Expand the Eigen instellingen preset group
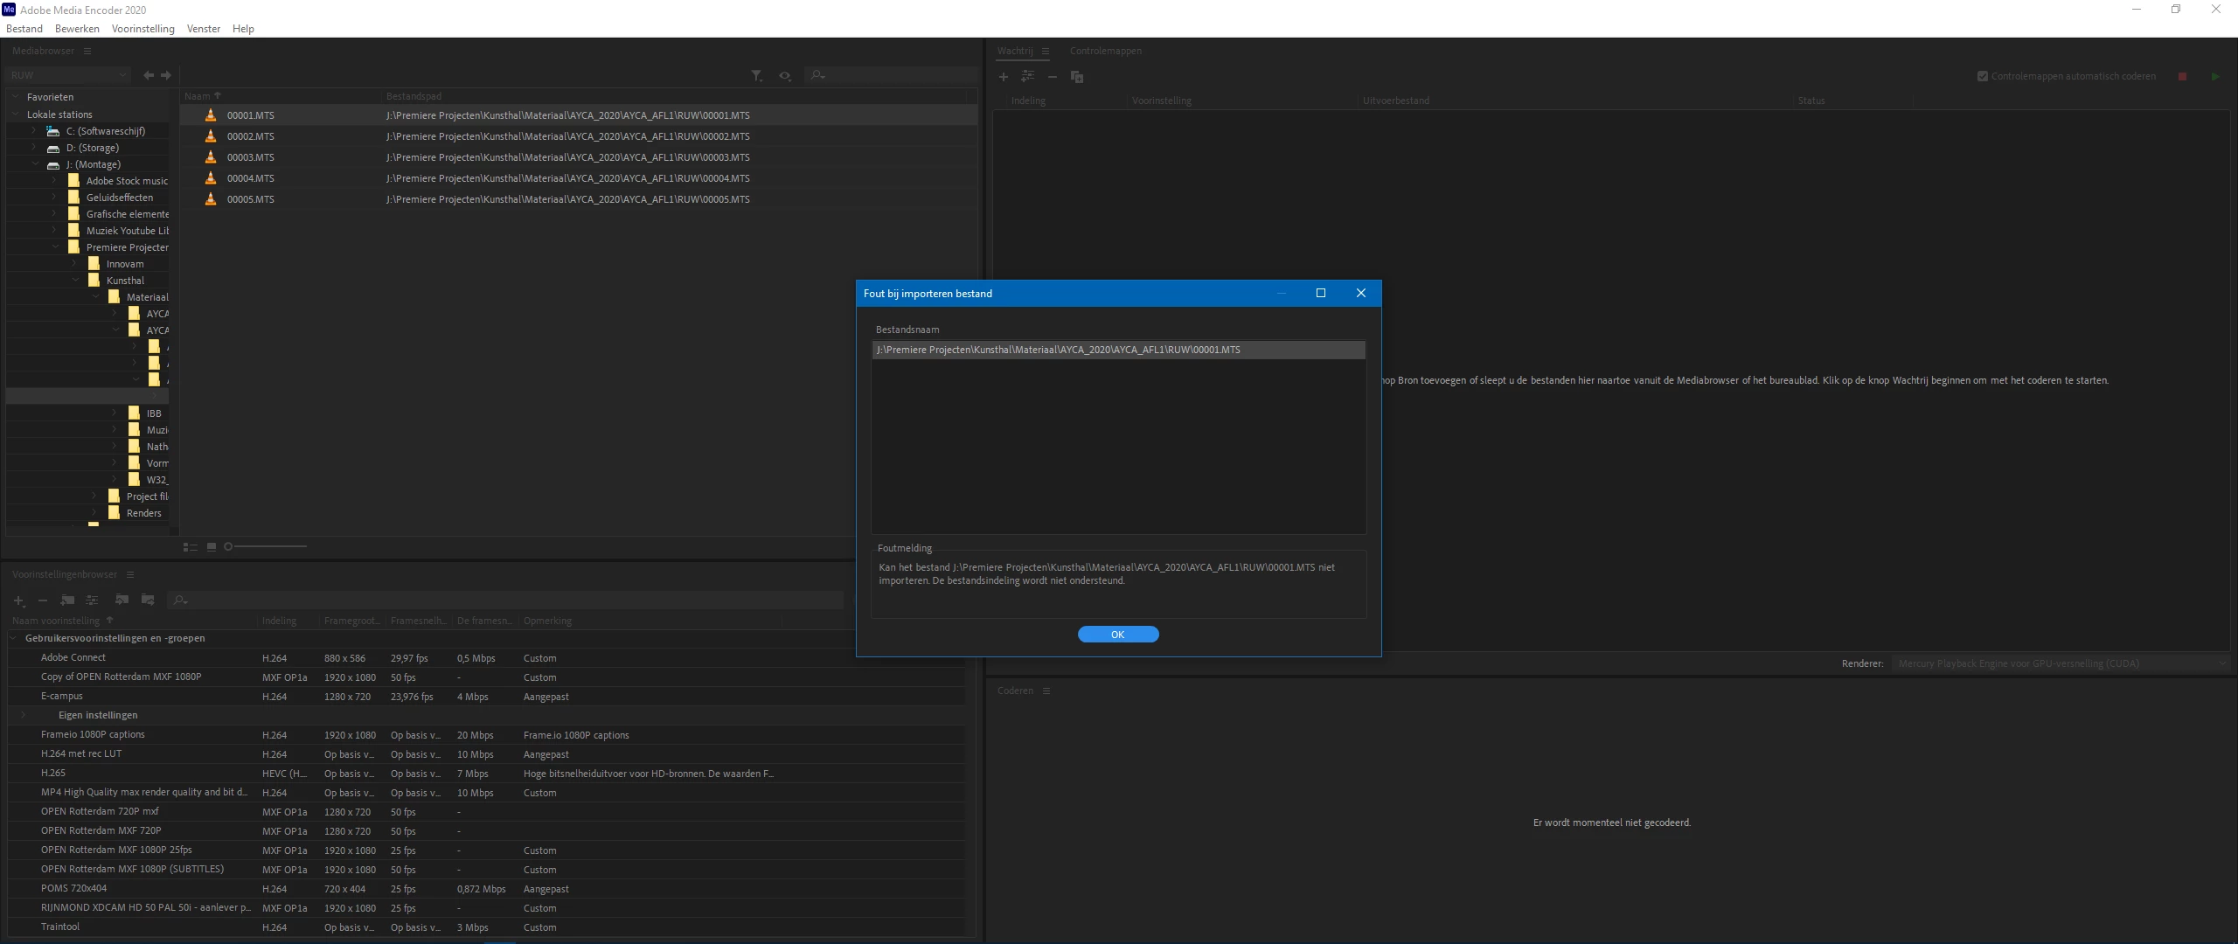Viewport: 2238px width, 944px height. click(24, 715)
